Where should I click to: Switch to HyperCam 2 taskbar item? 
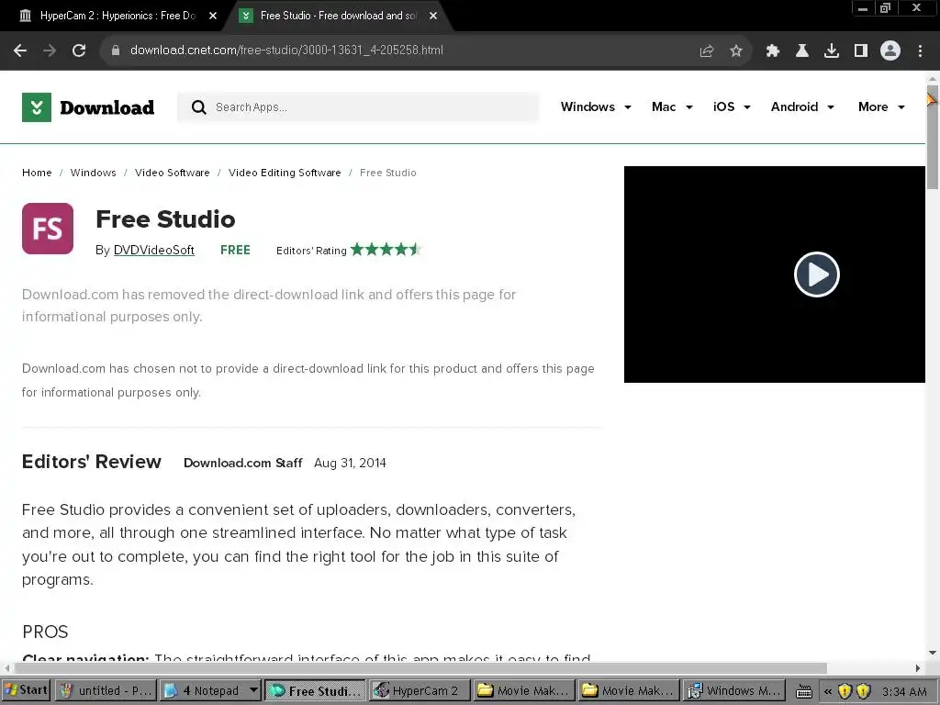[419, 690]
